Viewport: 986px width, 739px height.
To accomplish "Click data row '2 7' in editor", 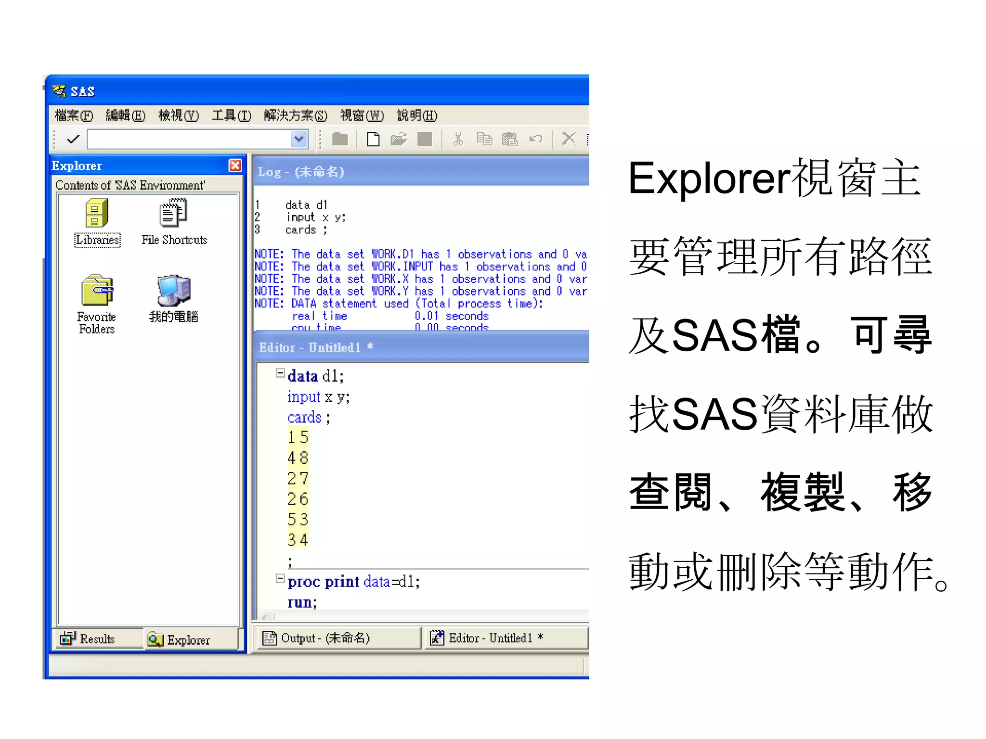I will [298, 479].
